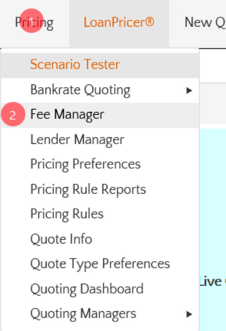Launch the Quoting Dashboard
226x331 pixels.
pos(87,289)
